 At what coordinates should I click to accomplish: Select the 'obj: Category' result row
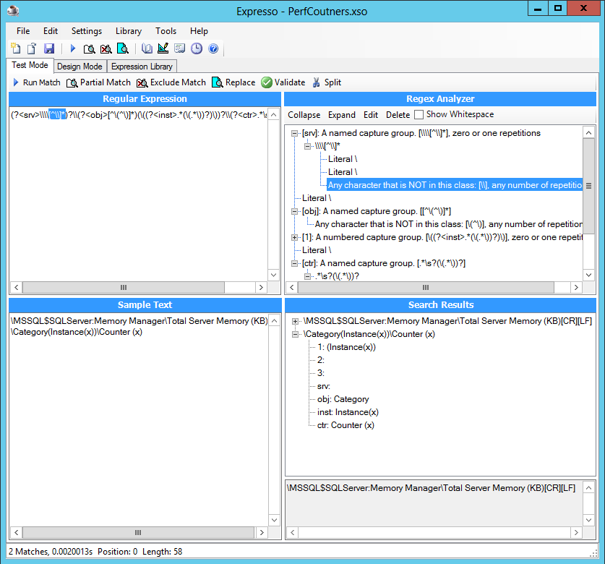click(343, 399)
